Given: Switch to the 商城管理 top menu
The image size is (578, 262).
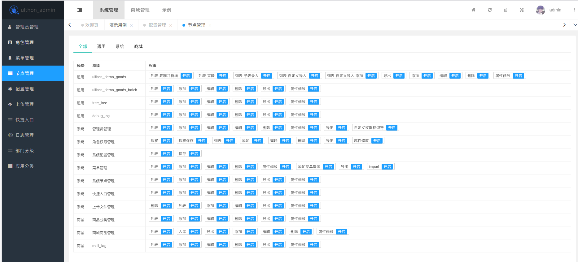Looking at the screenshot, I should pos(140,10).
